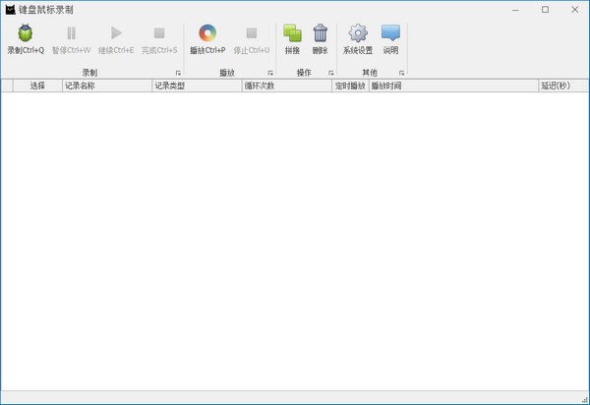Click the 定时播放 column header
The width and height of the screenshot is (590, 405).
pos(350,86)
